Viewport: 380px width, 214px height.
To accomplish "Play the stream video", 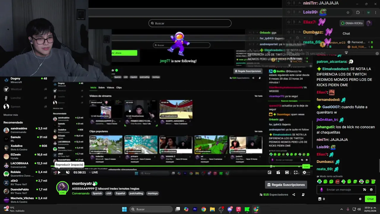I will coord(59,172).
